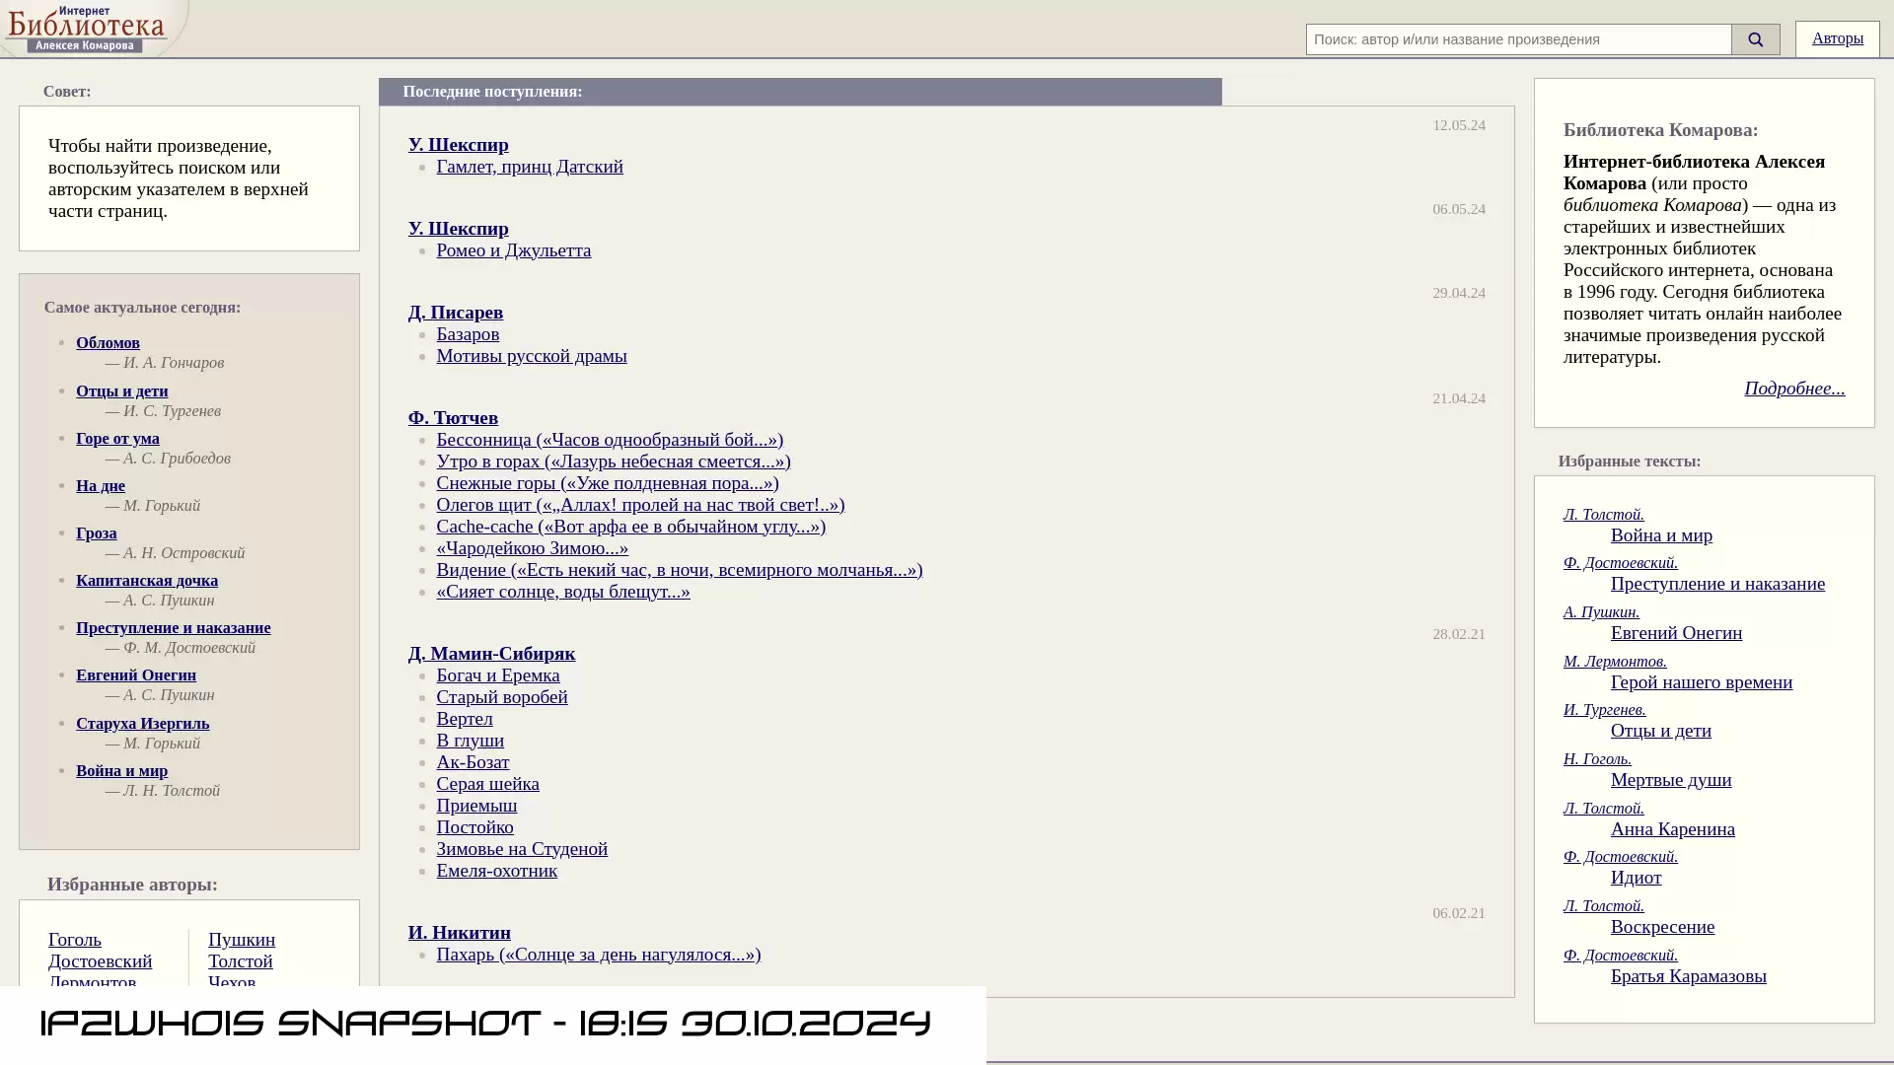
Task: Open Герой нашего времени
Action: click(x=1702, y=682)
